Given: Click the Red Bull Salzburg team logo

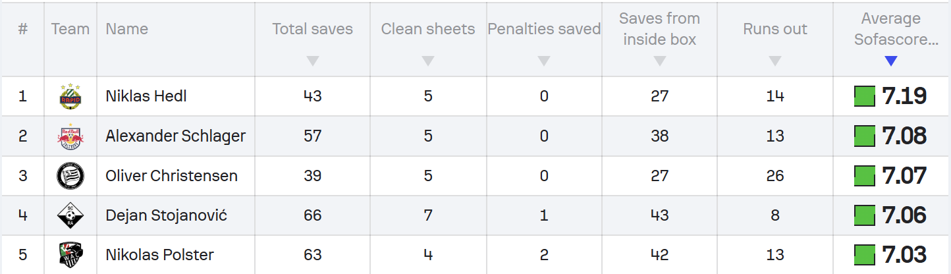Looking at the screenshot, I should tap(70, 136).
